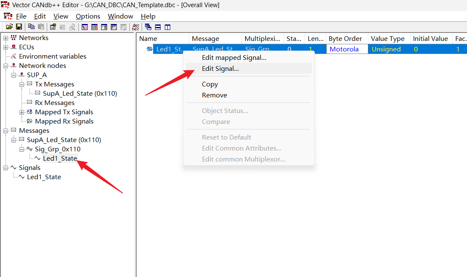Sort by the Value Type column header

(389, 39)
